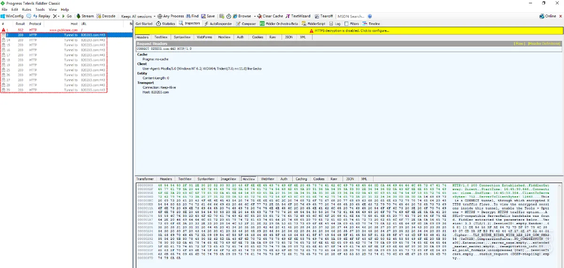Select response WebView tab
564x268 pixels.
[267, 179]
